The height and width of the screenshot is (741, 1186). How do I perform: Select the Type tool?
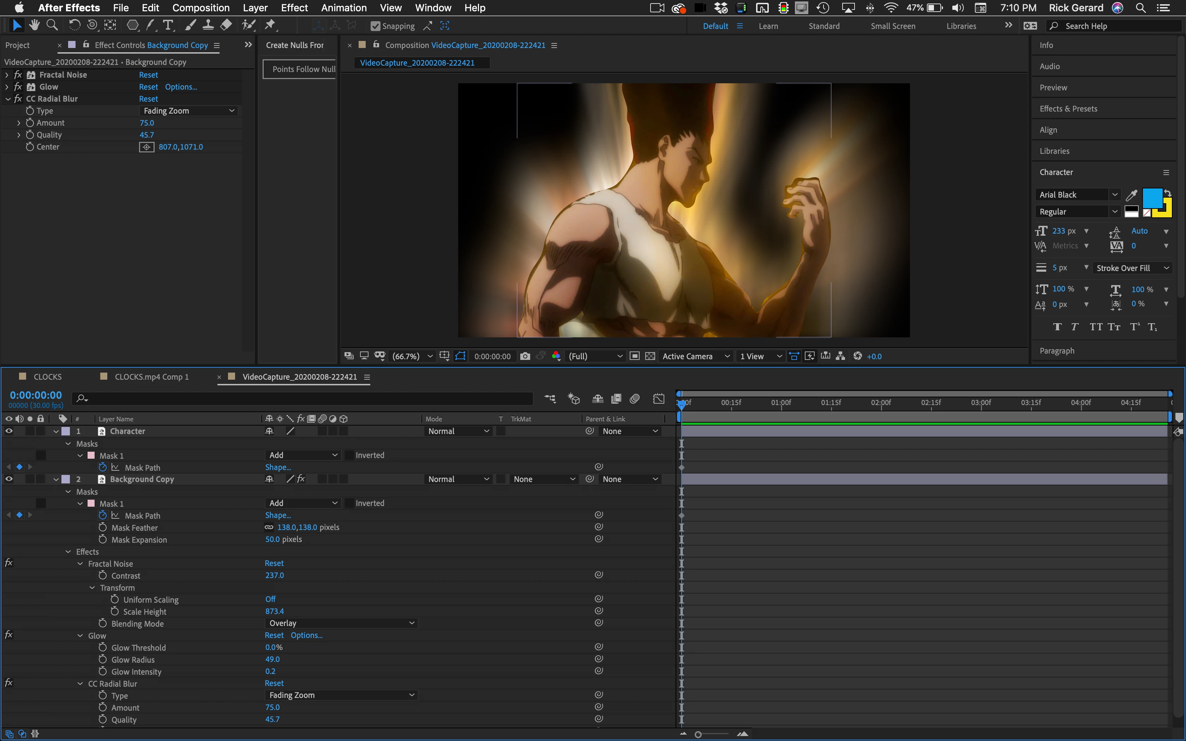point(168,25)
